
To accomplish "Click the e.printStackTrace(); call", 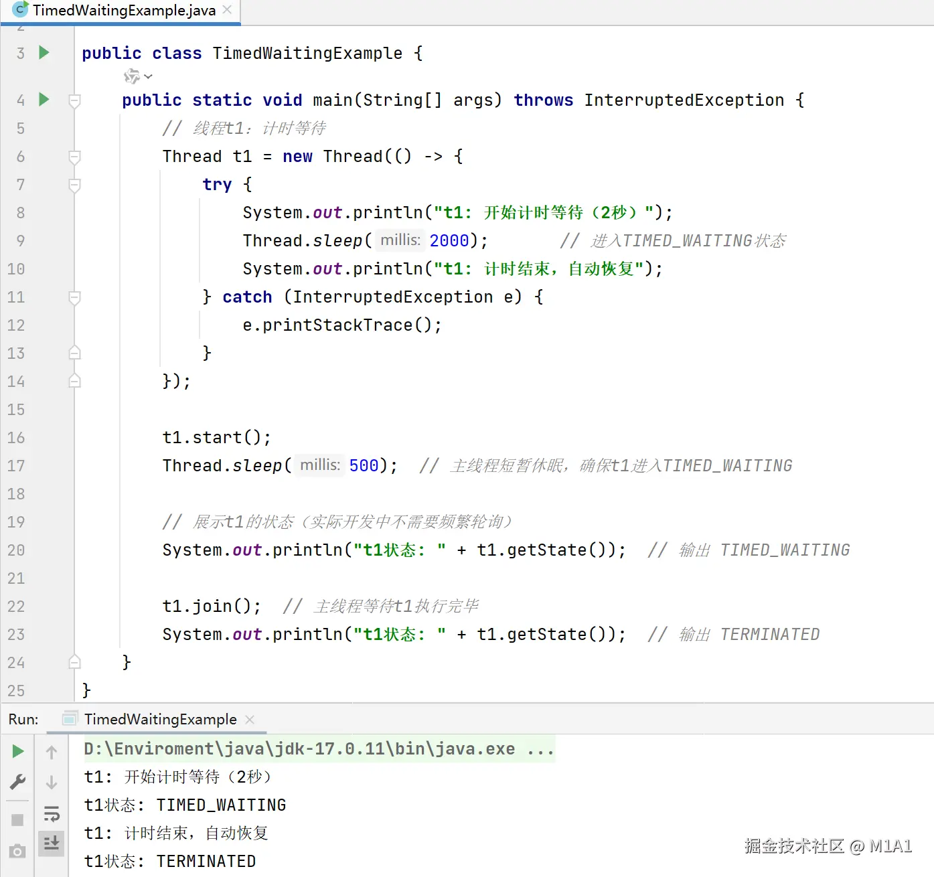I will [x=342, y=325].
